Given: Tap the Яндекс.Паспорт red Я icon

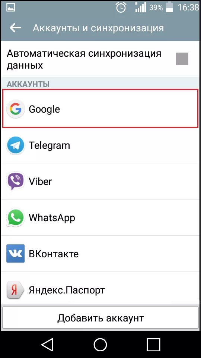Looking at the screenshot, I should click(16, 290).
